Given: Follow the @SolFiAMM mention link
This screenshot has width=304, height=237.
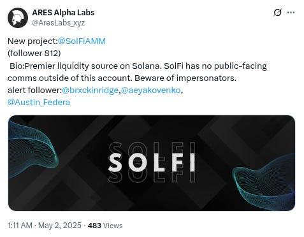Looking at the screenshot, I should point(82,41).
